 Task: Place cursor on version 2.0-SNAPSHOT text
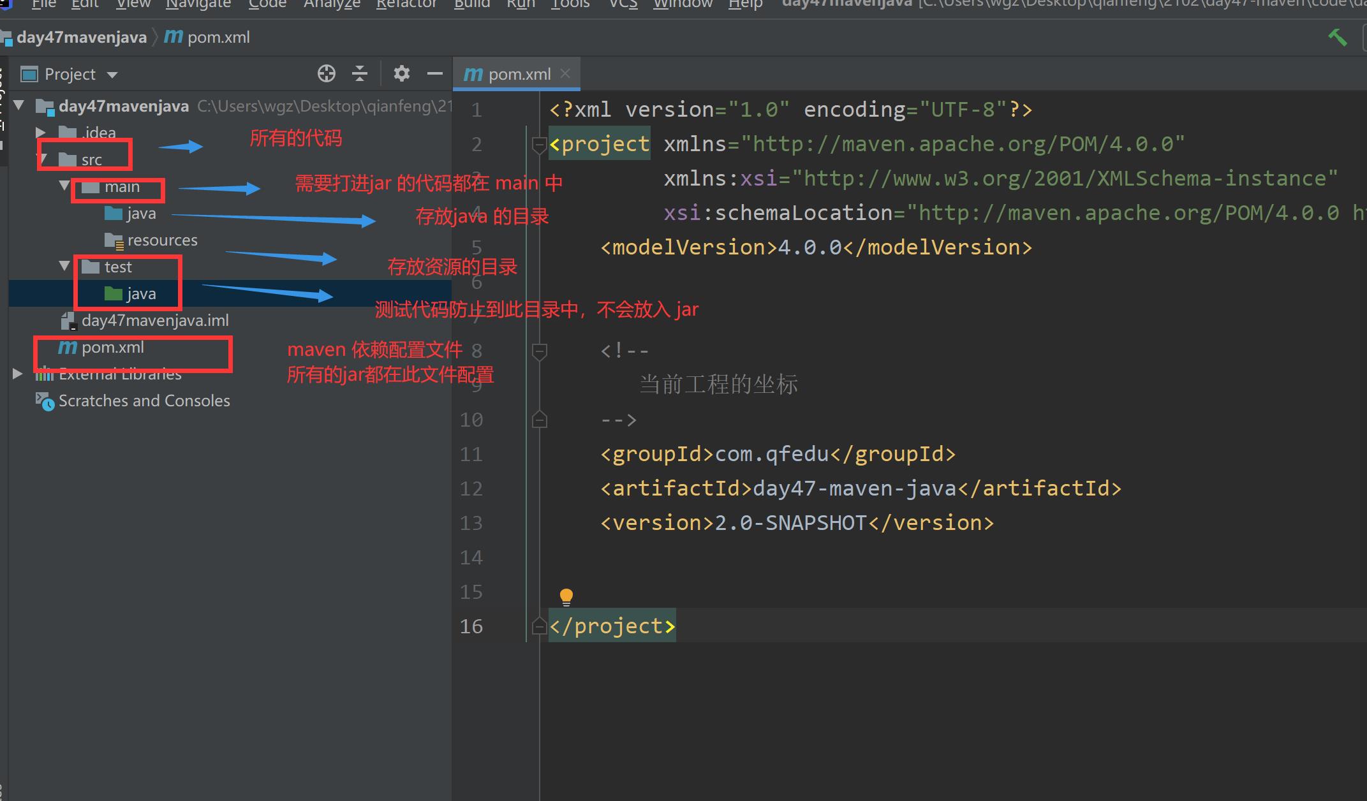(x=790, y=523)
